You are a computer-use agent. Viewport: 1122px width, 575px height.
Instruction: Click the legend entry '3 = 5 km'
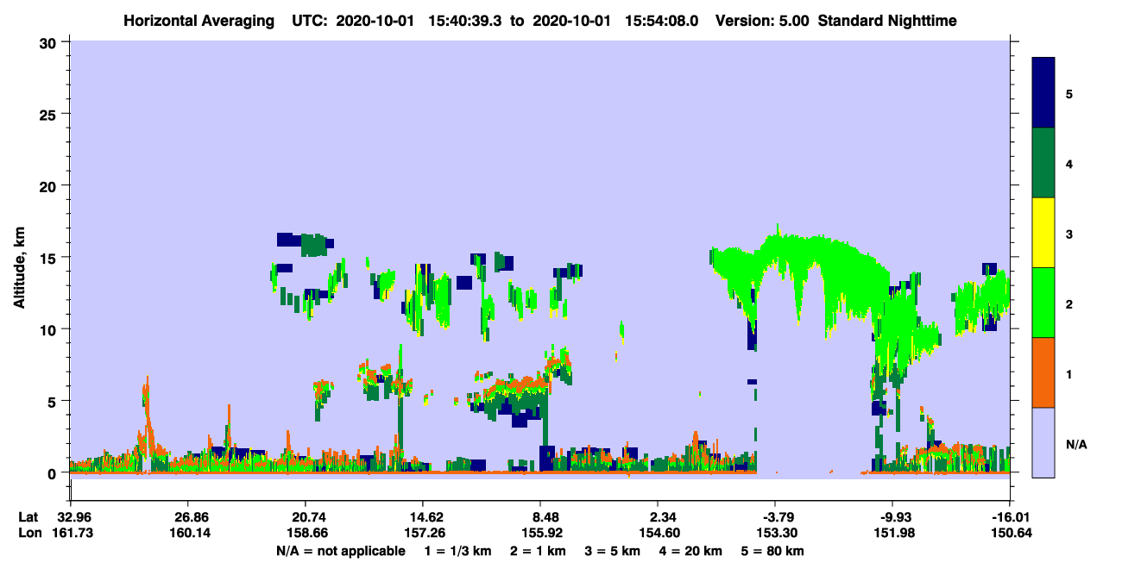(x=612, y=551)
